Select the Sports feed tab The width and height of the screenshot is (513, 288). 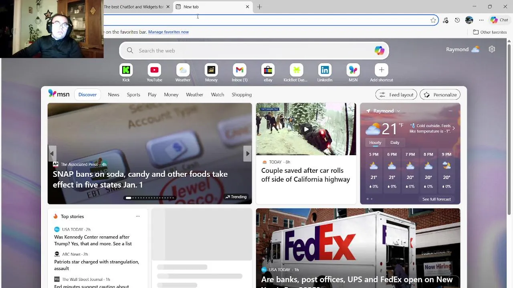click(x=133, y=95)
